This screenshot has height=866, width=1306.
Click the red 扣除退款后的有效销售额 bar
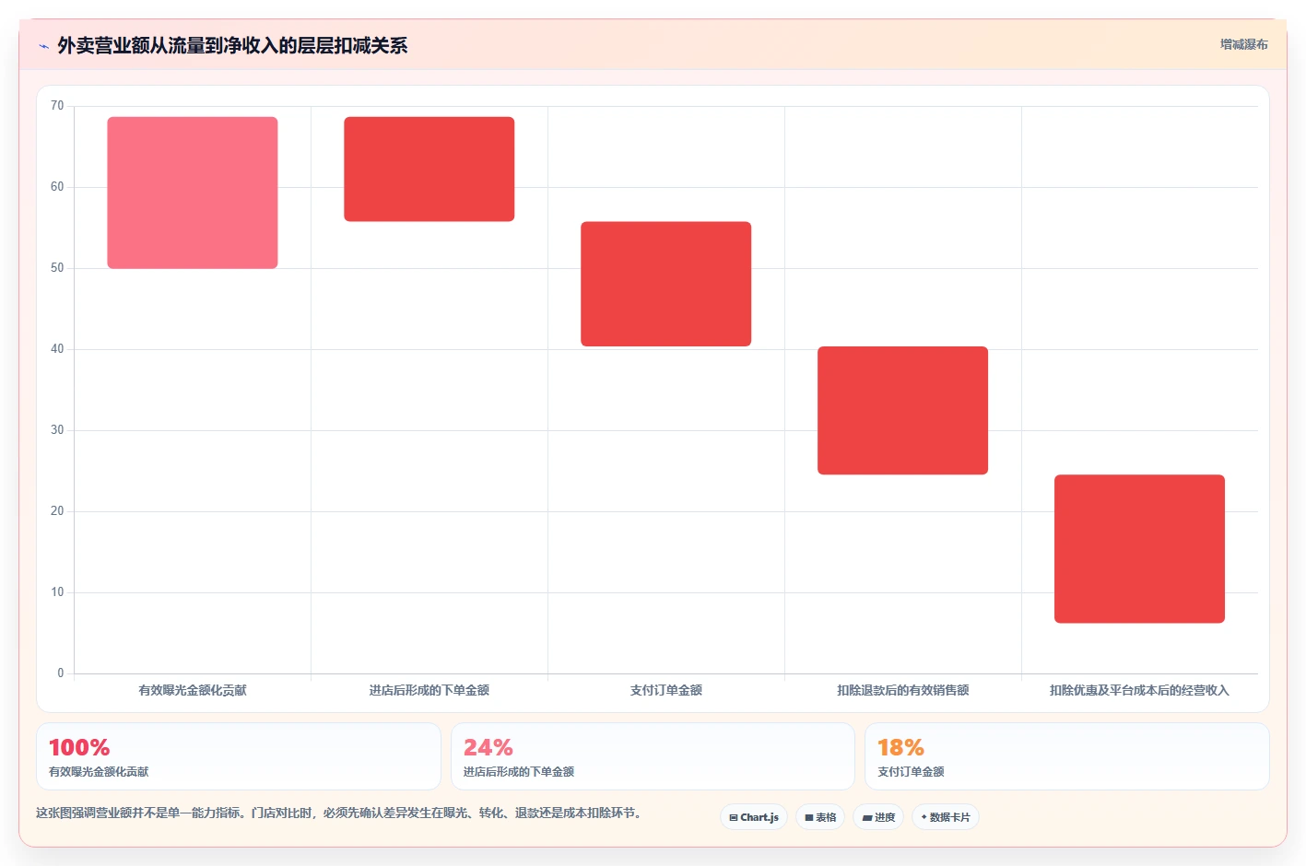903,410
